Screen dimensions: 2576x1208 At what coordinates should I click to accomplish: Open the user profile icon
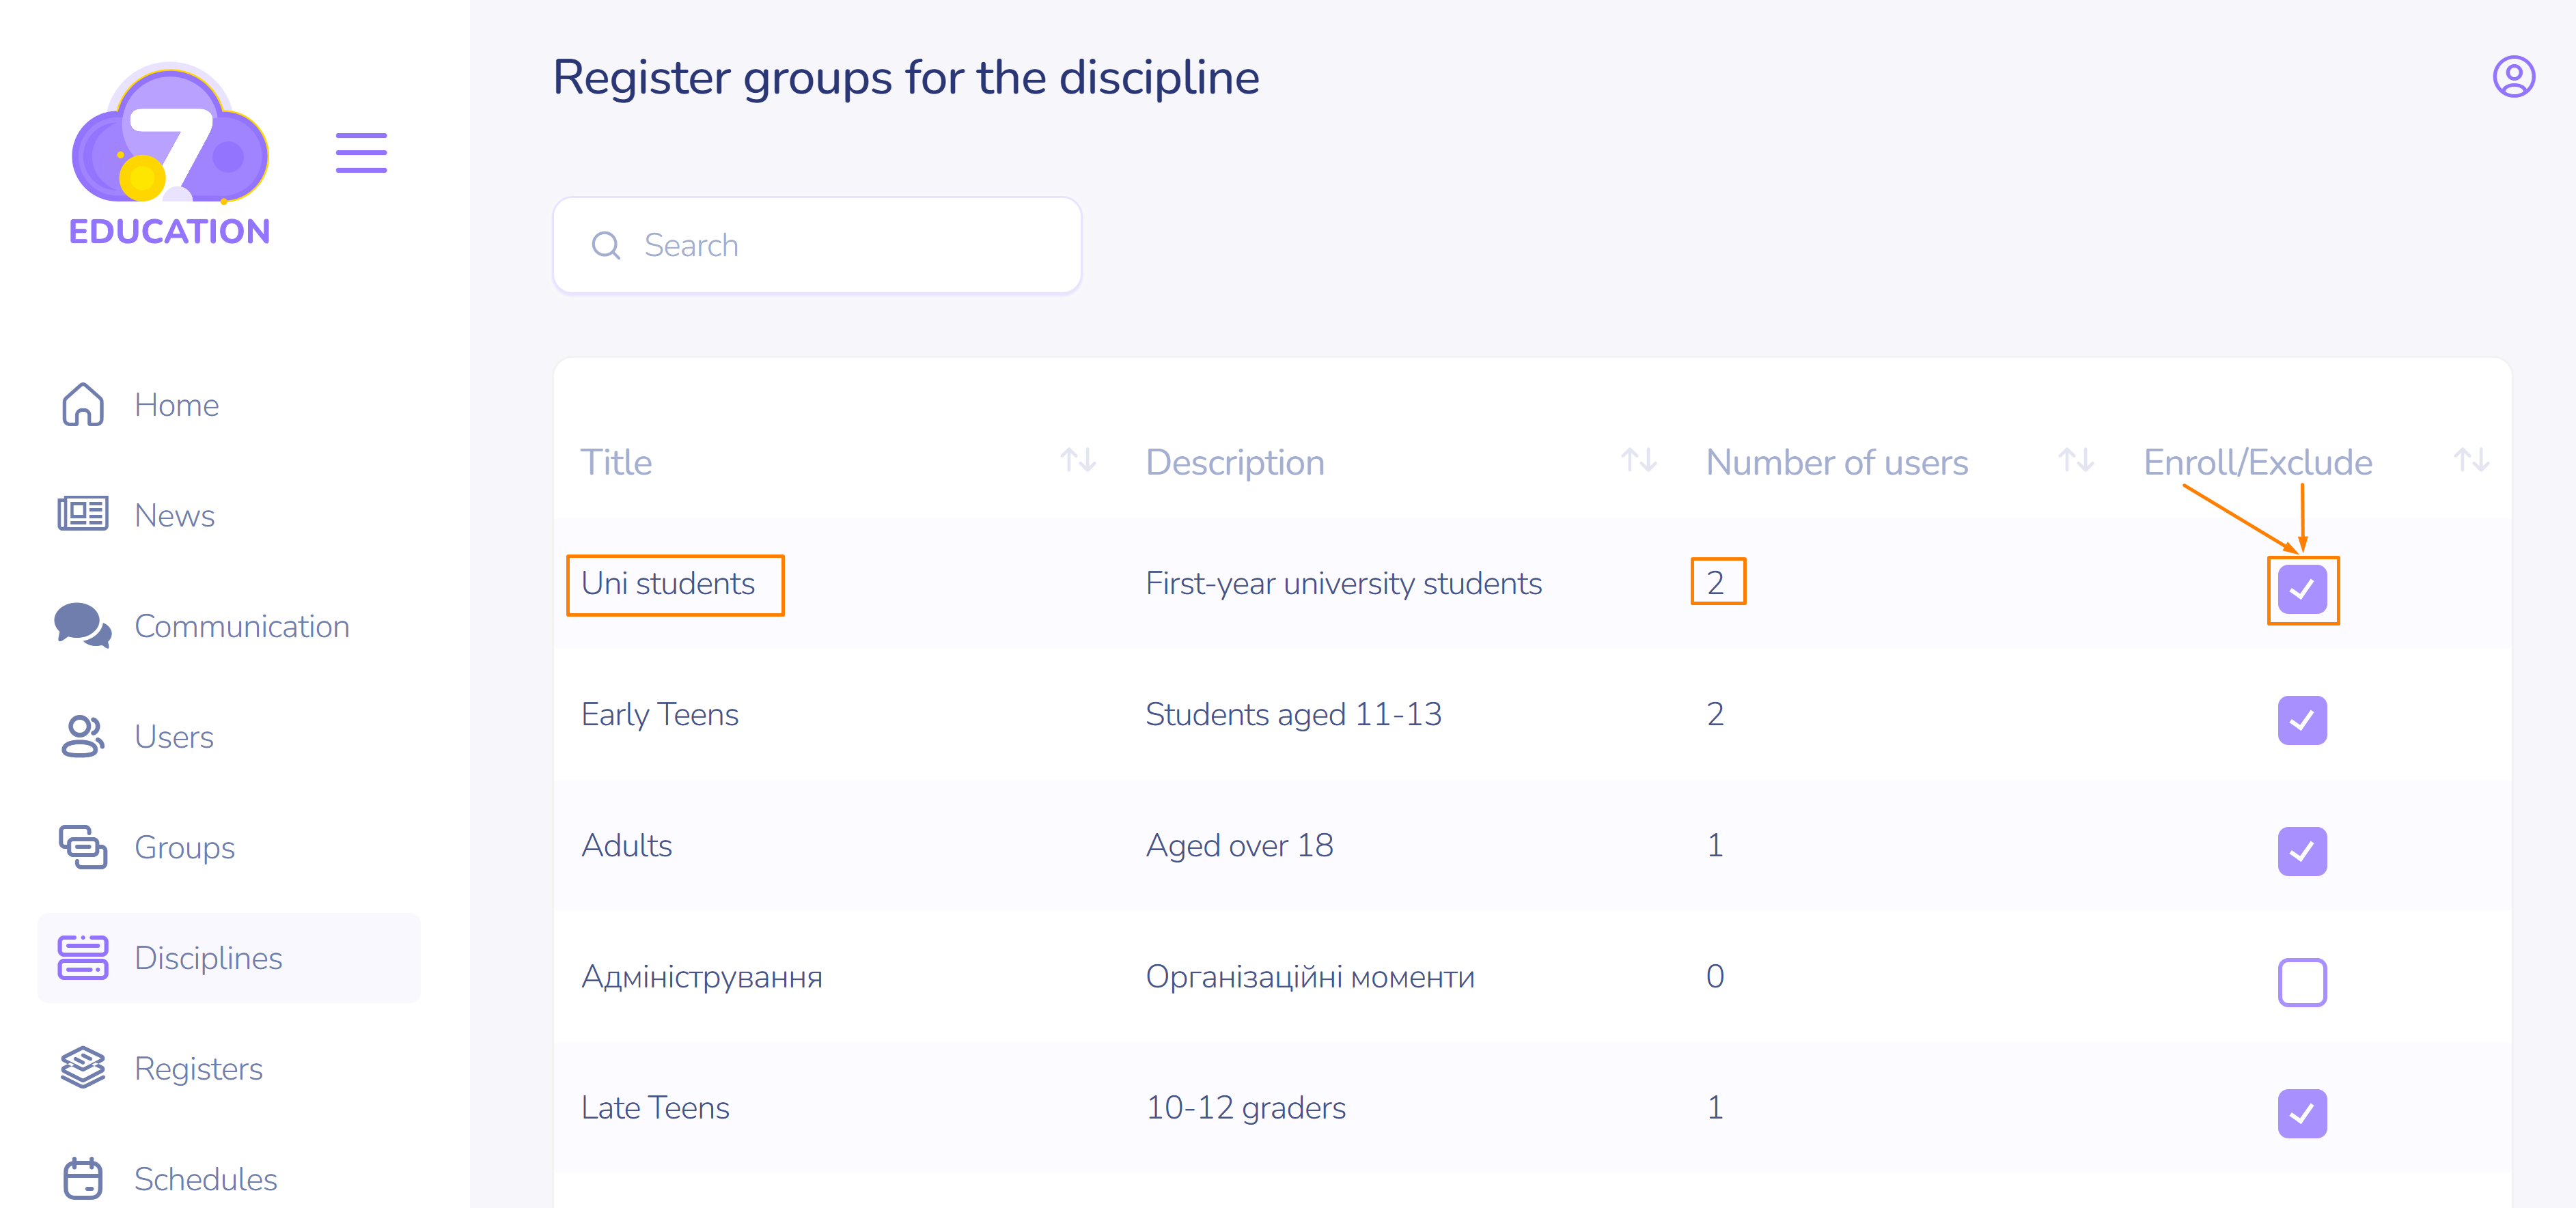point(2512,77)
